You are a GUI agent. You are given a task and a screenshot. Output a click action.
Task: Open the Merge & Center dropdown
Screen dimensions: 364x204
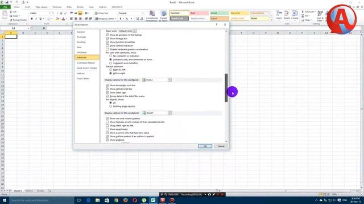tap(115, 19)
